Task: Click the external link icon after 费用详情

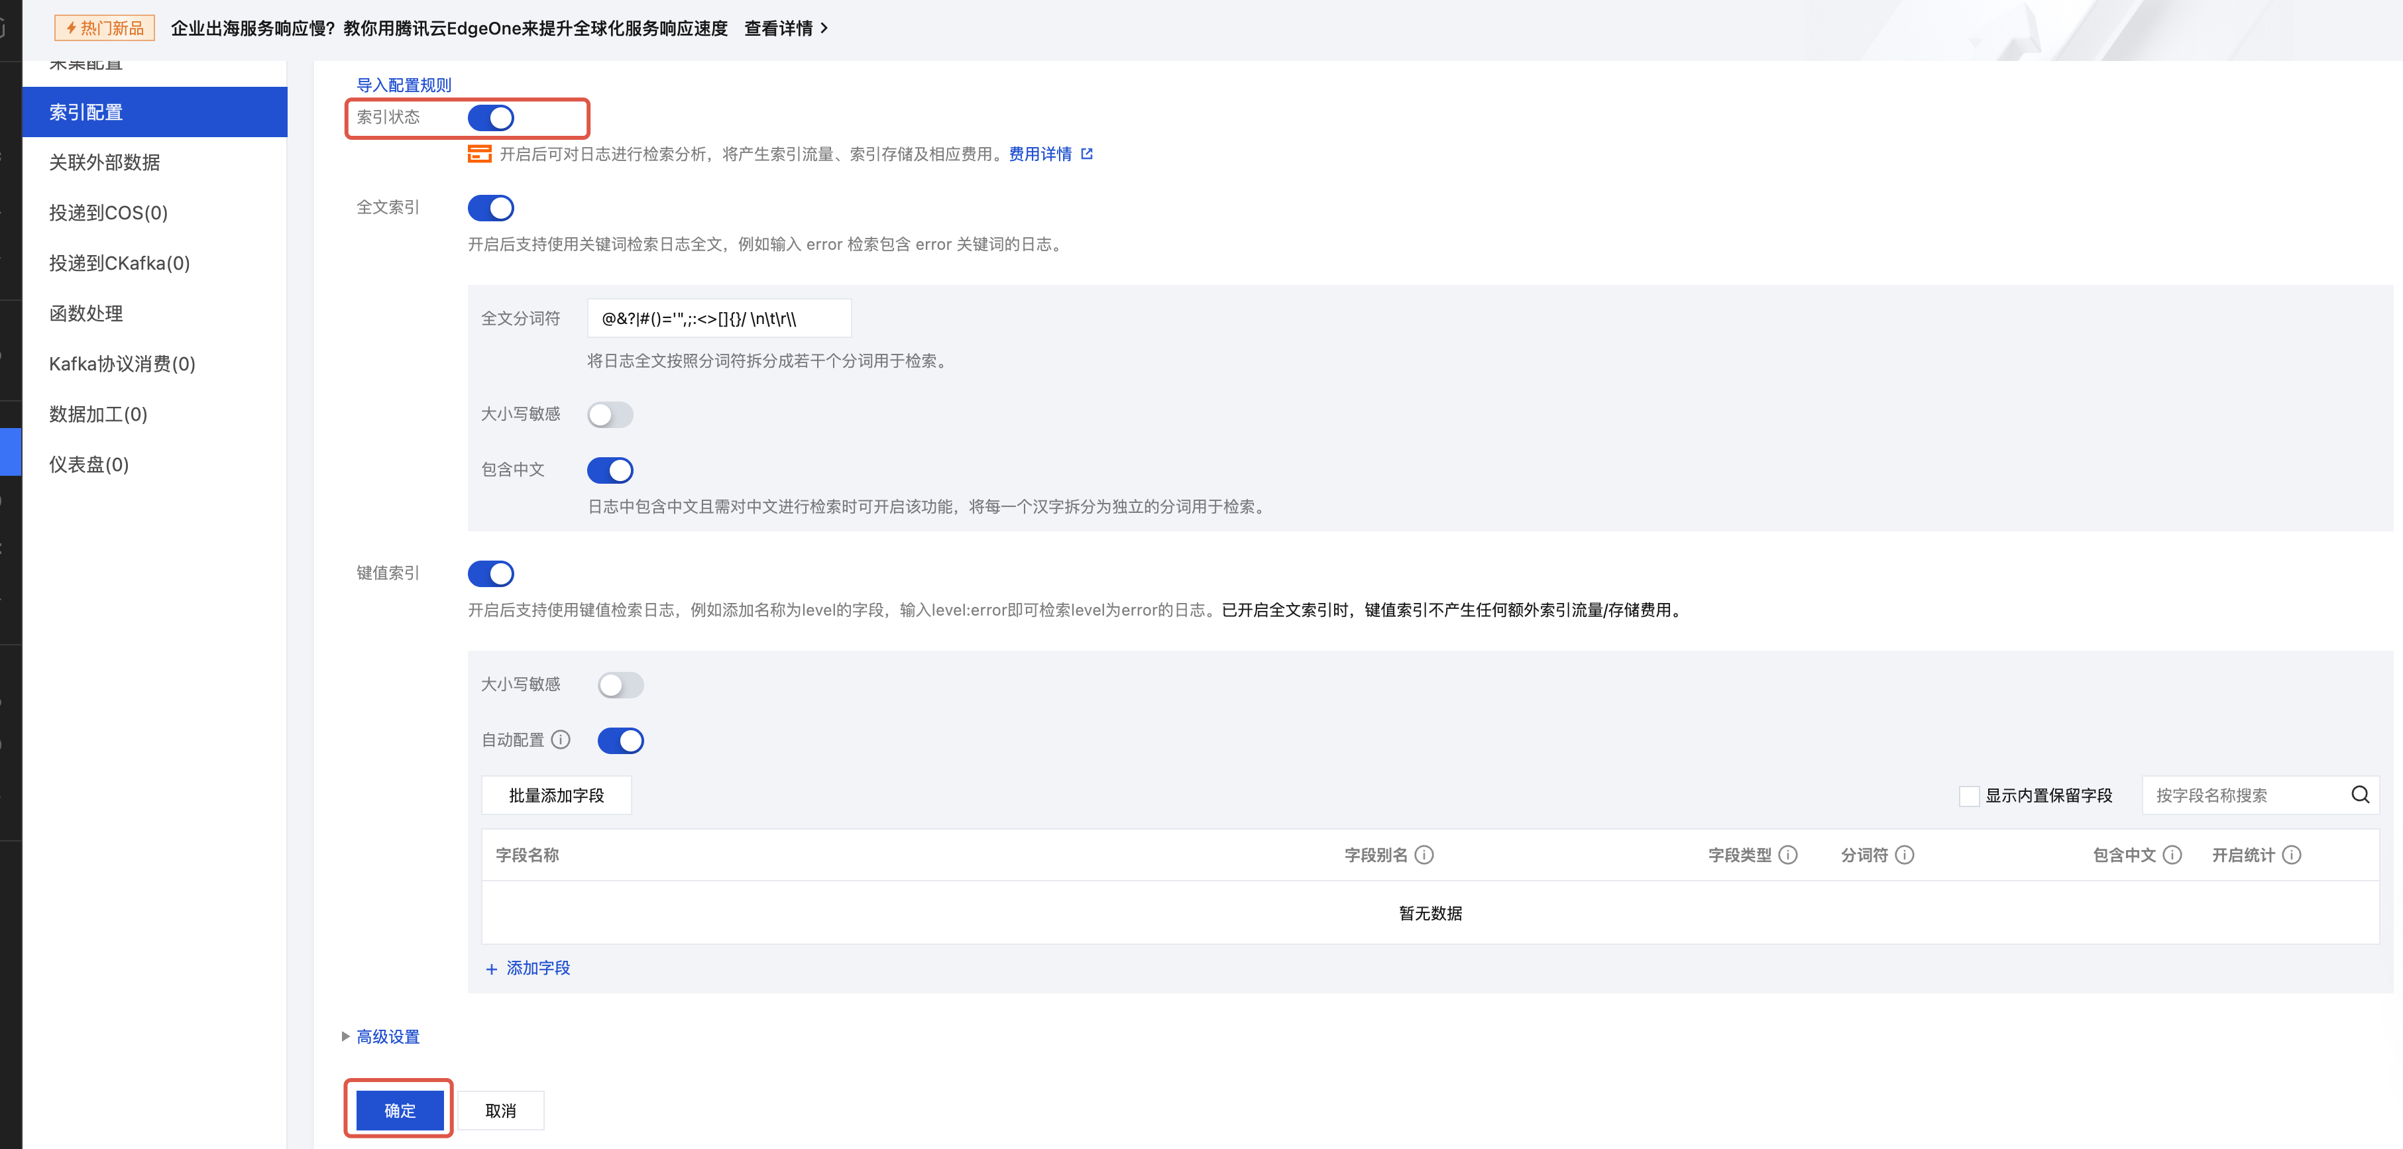Action: pyautogui.click(x=1087, y=154)
